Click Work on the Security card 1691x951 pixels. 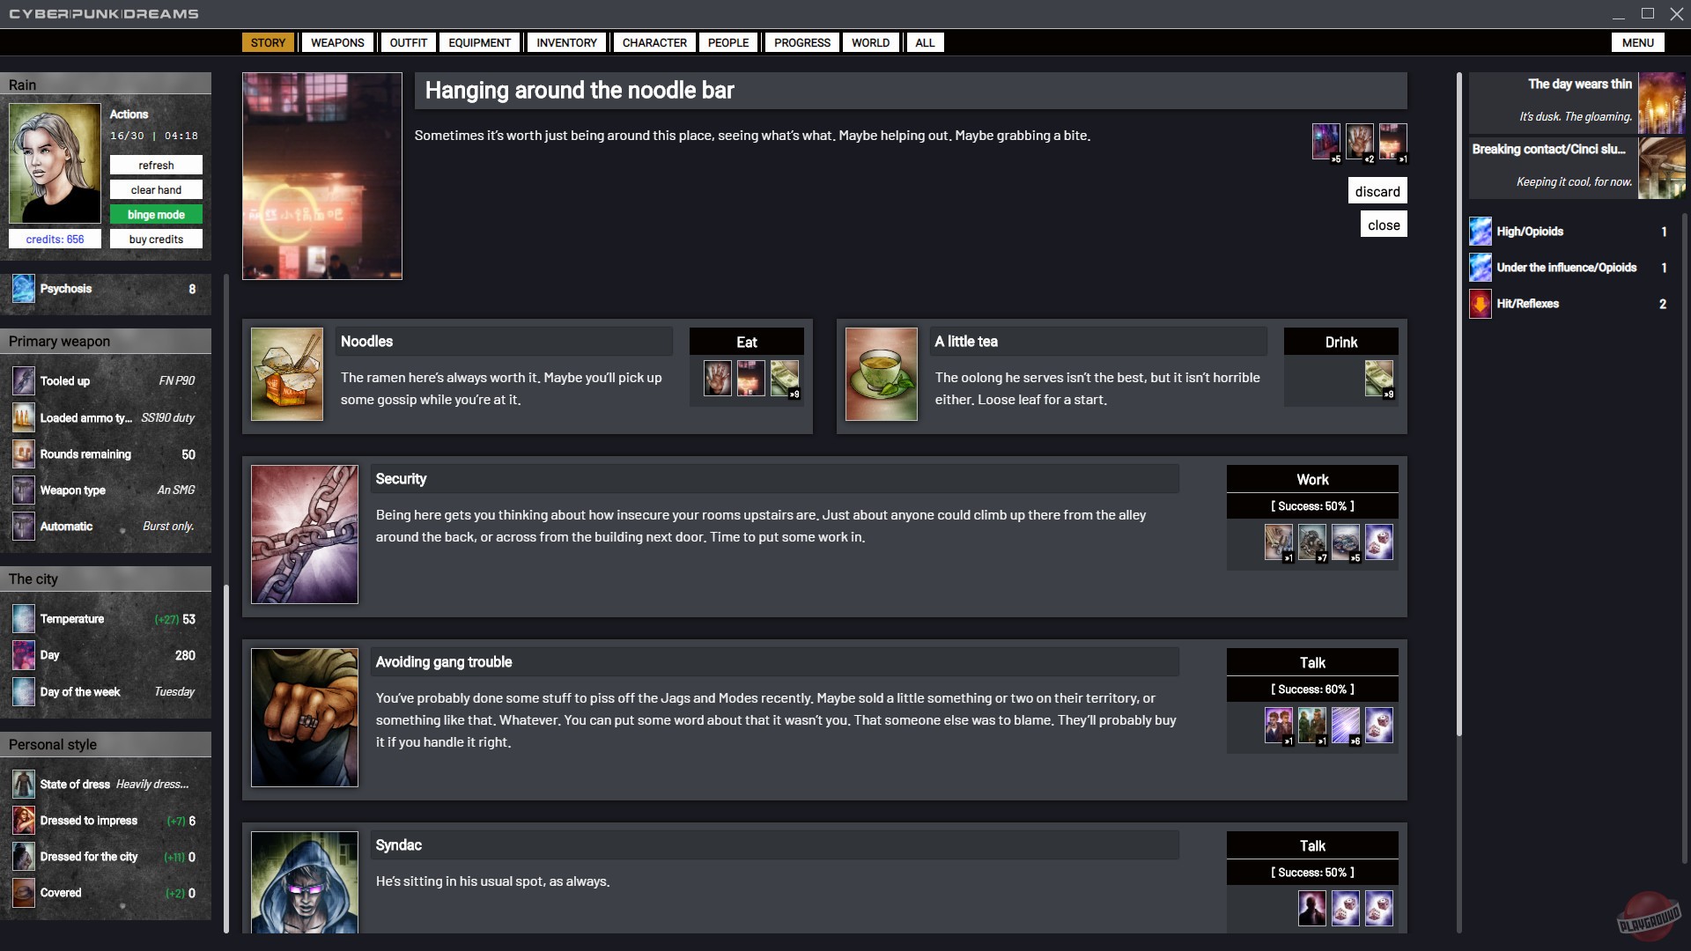coord(1312,479)
